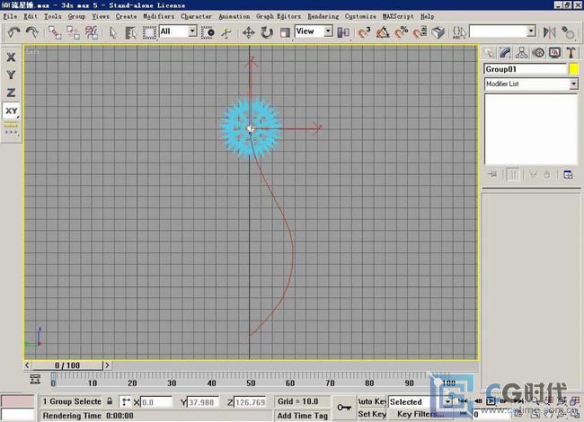The image size is (584, 422).
Task: Switch to the Motion panel tab
Action: point(538,53)
